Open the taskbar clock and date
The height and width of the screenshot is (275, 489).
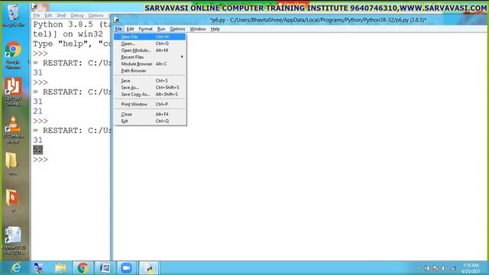coord(471,268)
